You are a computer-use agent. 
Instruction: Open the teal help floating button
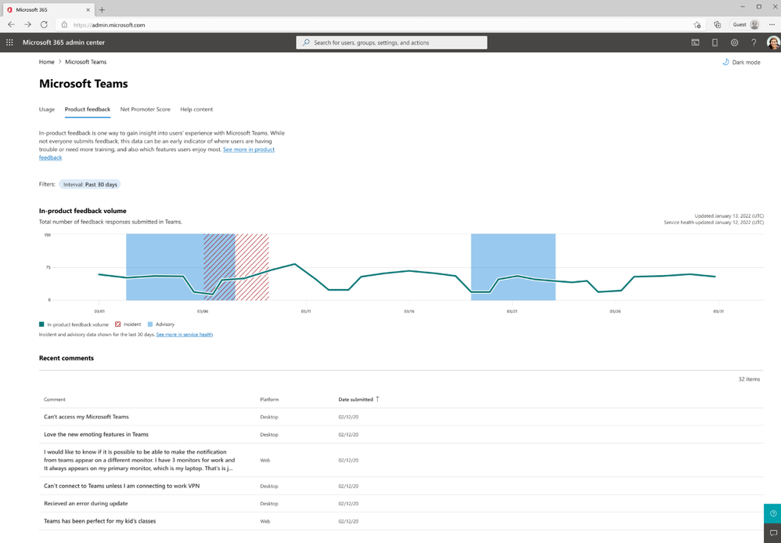point(772,513)
